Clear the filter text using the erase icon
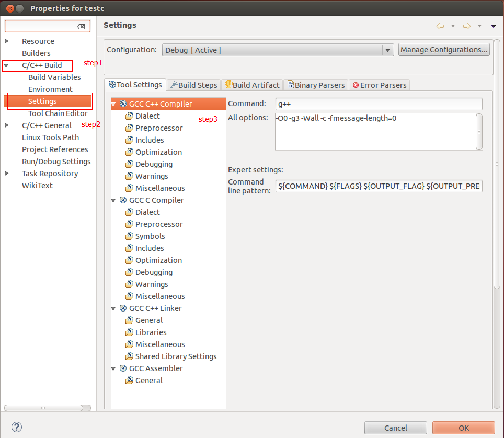Viewport: 504px width, 438px height. [82, 27]
